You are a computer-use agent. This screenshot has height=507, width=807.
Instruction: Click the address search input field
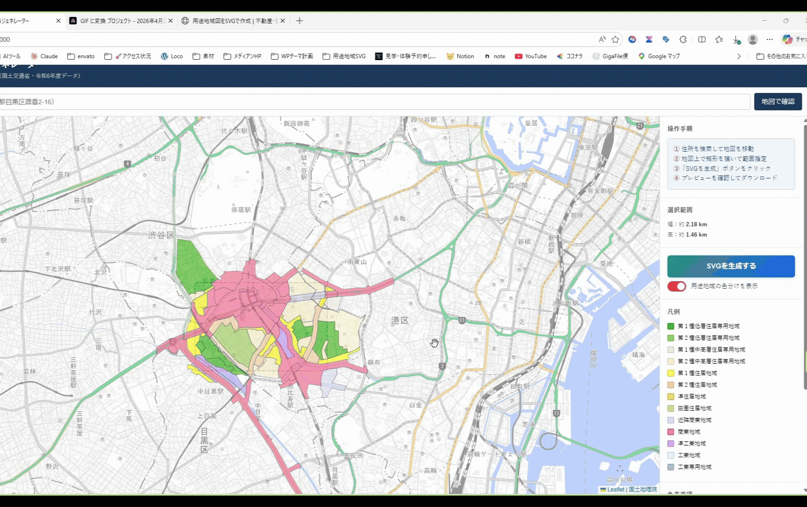pos(374,102)
